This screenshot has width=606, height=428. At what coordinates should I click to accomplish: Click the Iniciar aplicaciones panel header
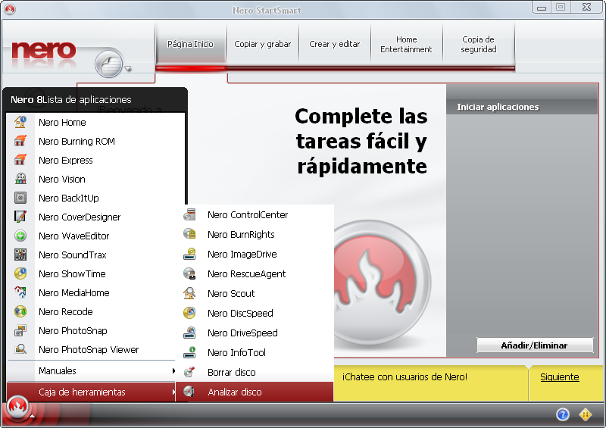point(522,107)
